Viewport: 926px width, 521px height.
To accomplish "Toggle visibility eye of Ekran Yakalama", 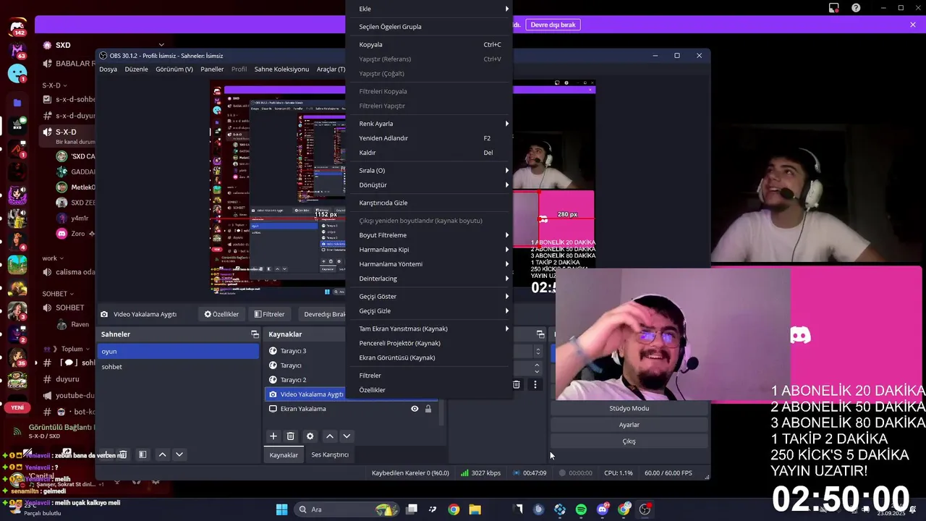I will click(x=415, y=409).
